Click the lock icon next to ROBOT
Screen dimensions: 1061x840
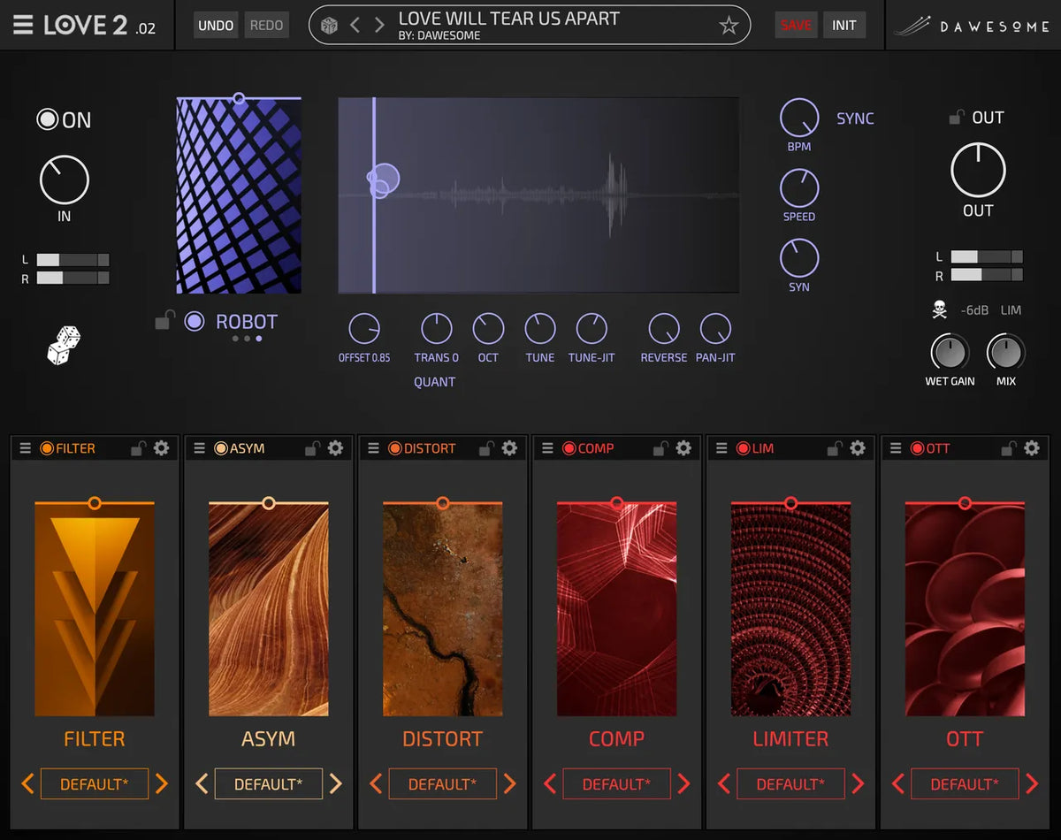click(x=164, y=320)
